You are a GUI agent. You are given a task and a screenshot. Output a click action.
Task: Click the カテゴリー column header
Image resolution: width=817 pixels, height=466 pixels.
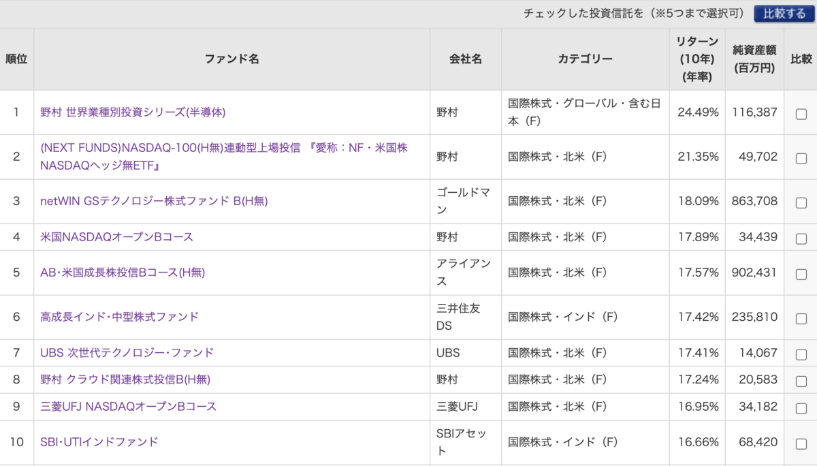(585, 59)
